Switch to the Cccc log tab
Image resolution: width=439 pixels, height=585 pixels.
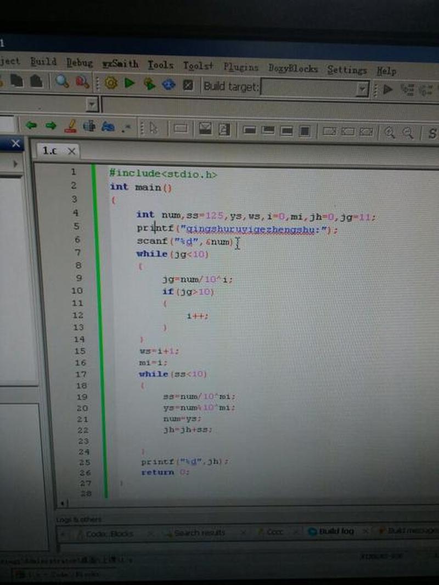click(x=275, y=532)
